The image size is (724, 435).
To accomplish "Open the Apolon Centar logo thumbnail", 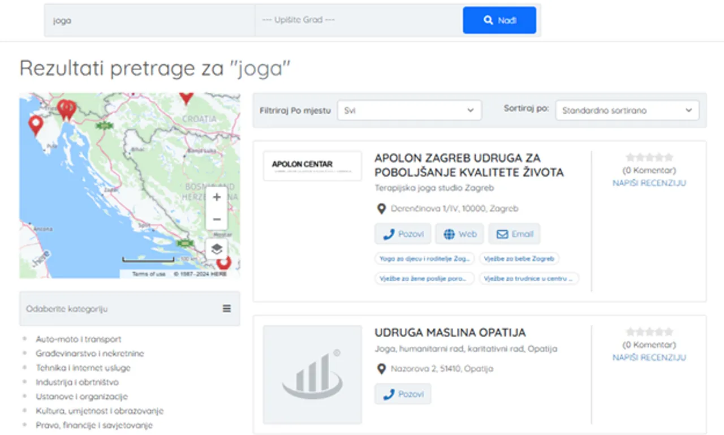I will coord(312,166).
